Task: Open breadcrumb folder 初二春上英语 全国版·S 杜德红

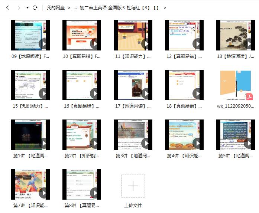Action: pyautogui.click(x=119, y=8)
